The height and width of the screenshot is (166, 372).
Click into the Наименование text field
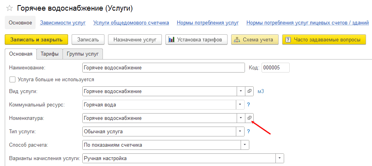[x=163, y=68]
